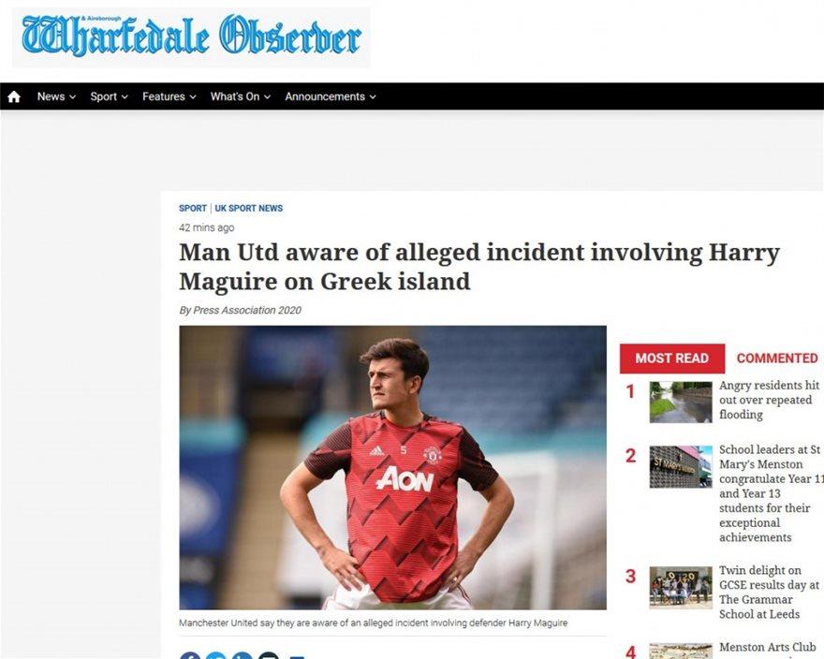Share article via LinkedIn icon
824x659 pixels.
243,655
